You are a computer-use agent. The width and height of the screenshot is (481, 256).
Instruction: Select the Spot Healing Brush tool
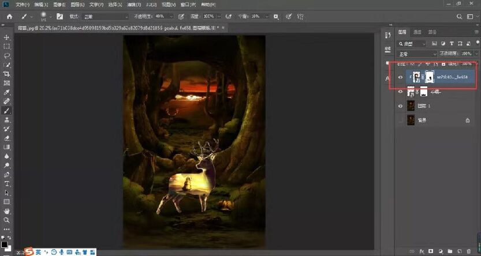(x=6, y=101)
